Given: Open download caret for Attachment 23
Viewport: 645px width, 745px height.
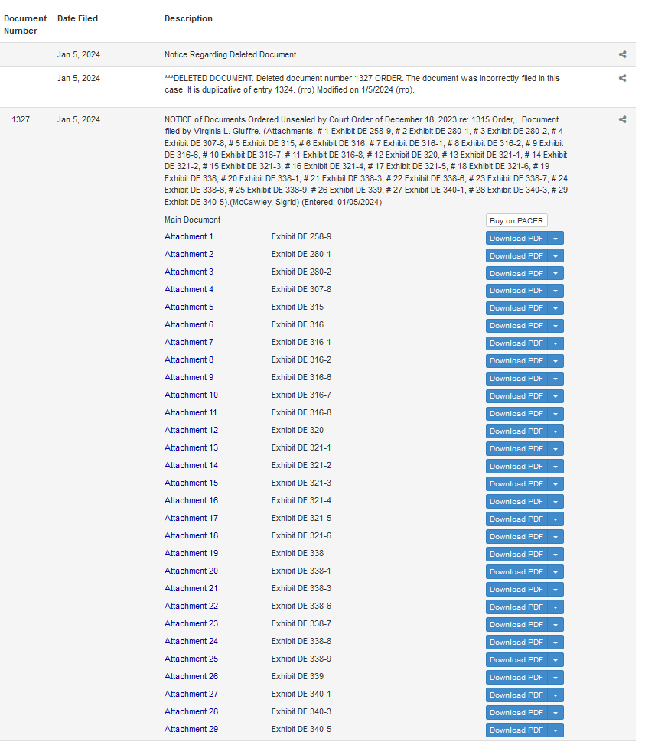Looking at the screenshot, I should coord(555,625).
